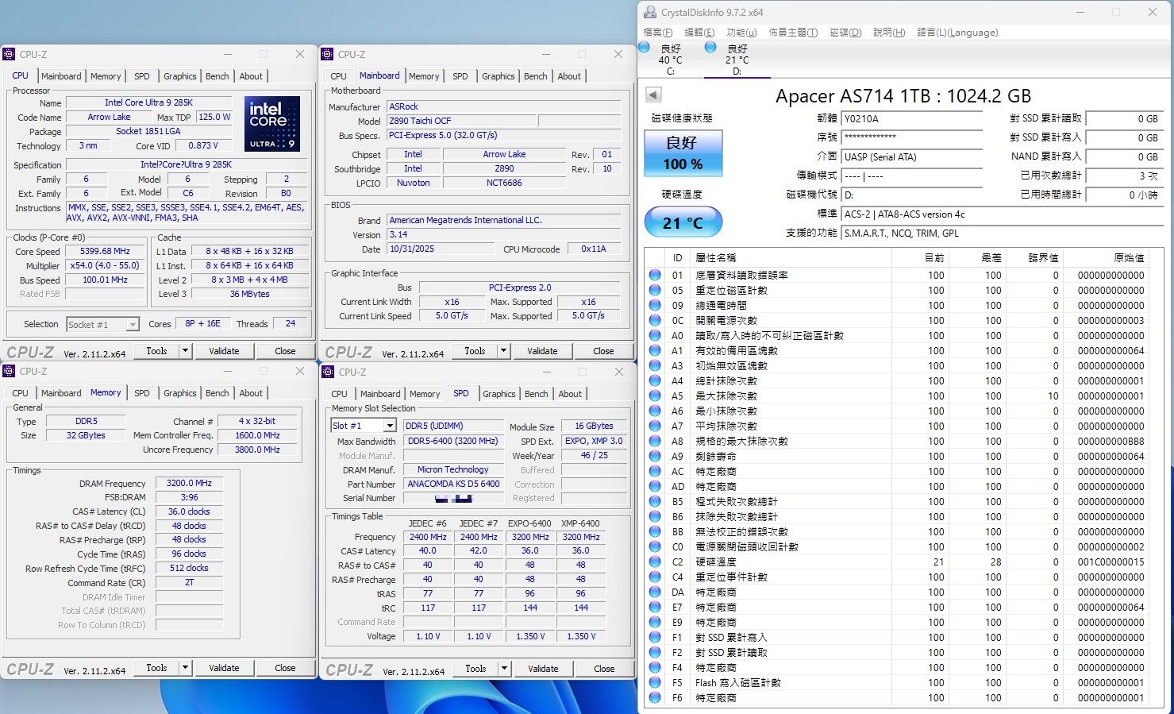Open the 磁碟(D) disk menu

845,33
